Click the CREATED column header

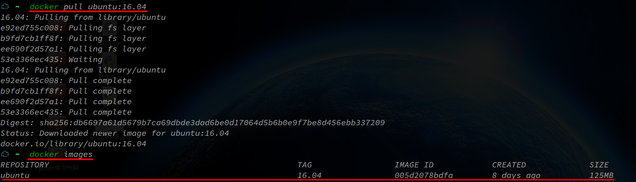point(509,165)
